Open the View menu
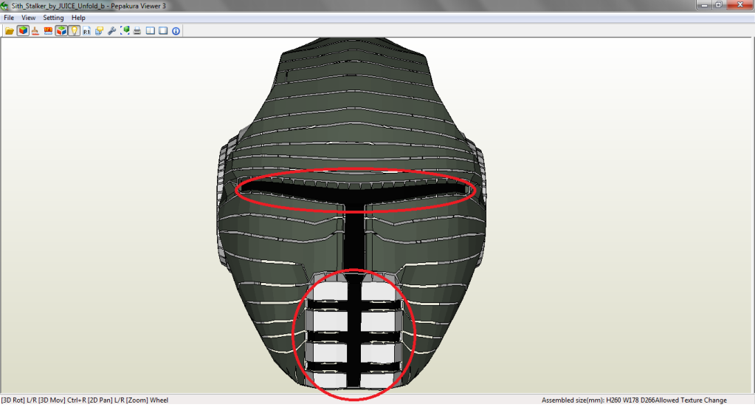Viewport: 755px width, 413px height. pyautogui.click(x=28, y=17)
